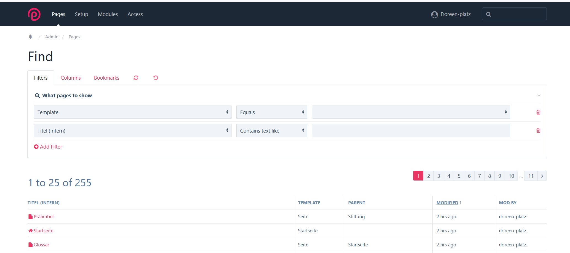570x253 pixels.
Task: Click the user profile avatar icon
Action: click(434, 14)
